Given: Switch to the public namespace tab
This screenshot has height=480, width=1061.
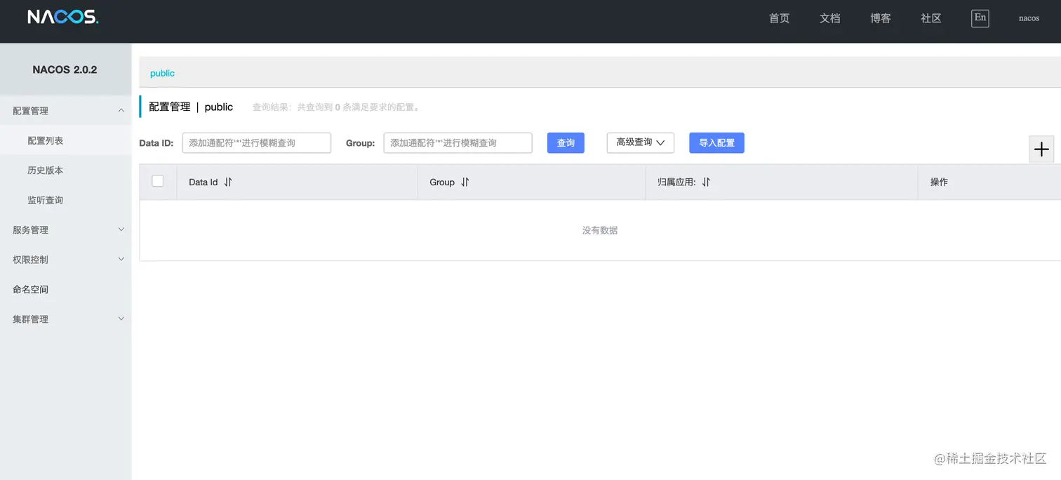Looking at the screenshot, I should pos(162,73).
